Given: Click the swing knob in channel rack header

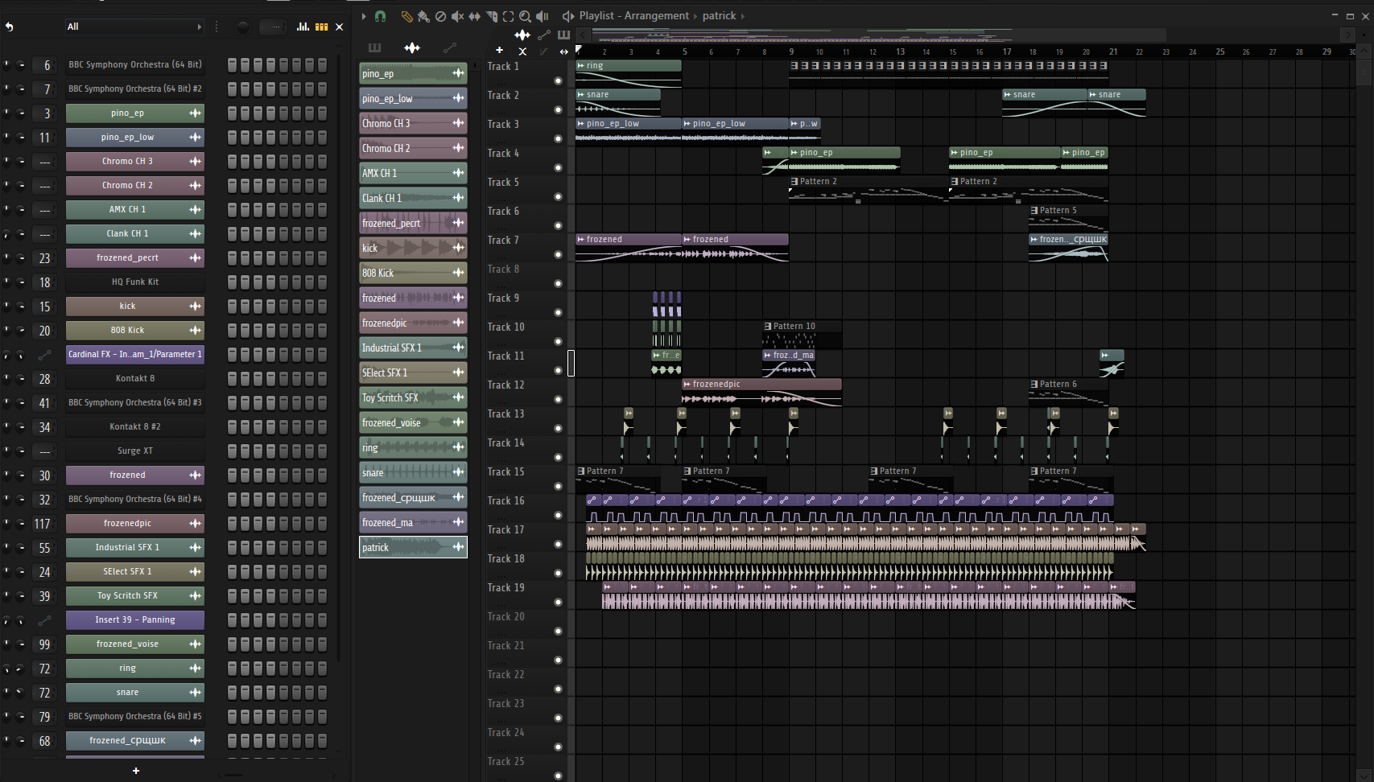Looking at the screenshot, I should pos(242,27).
